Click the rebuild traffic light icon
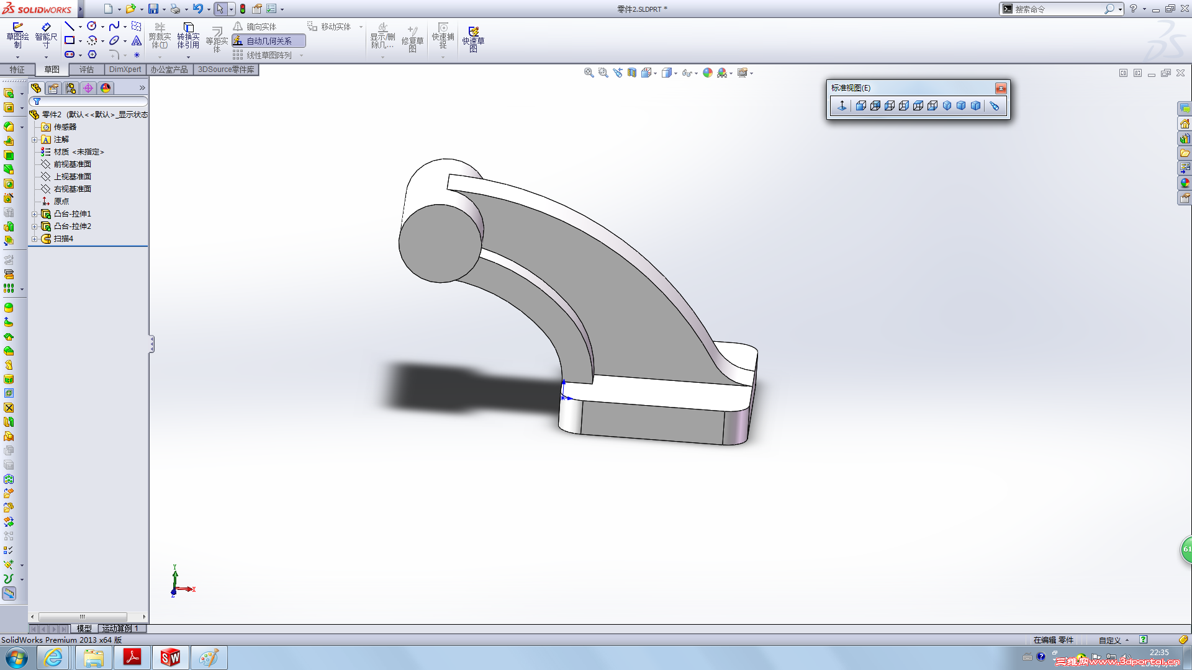The image size is (1192, 670). 243,9
